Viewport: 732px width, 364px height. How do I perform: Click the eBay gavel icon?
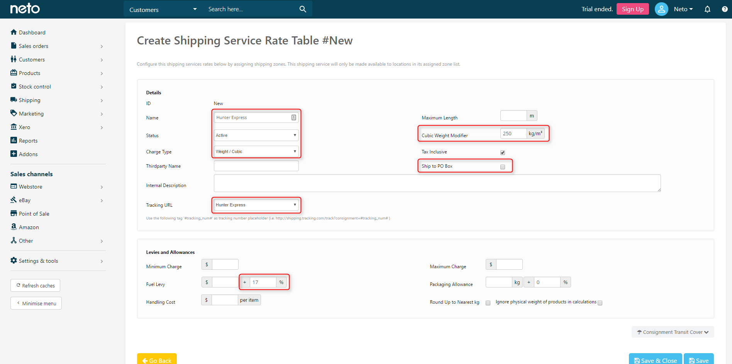[x=14, y=200]
